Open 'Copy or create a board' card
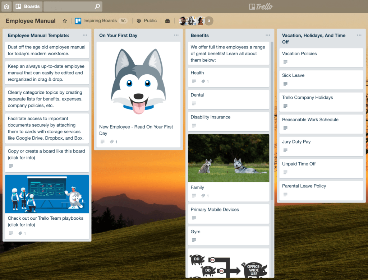Viewport: 368px width, 280px height. click(47, 159)
